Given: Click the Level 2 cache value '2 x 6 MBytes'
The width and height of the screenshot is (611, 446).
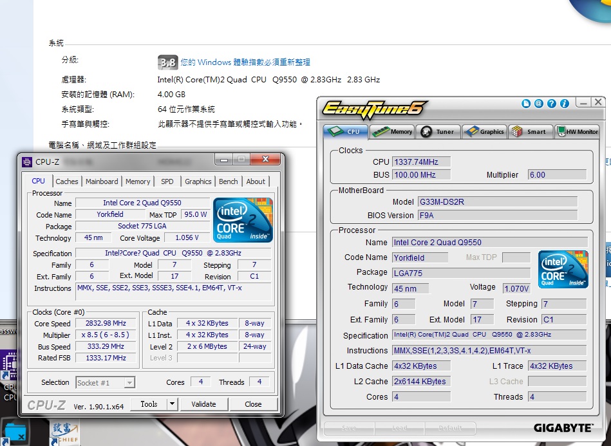Looking at the screenshot, I should tap(207, 346).
